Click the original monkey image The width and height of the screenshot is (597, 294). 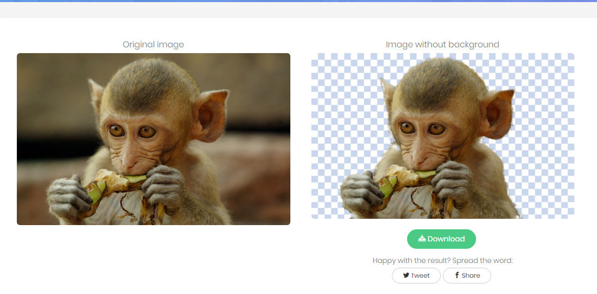tap(154, 139)
